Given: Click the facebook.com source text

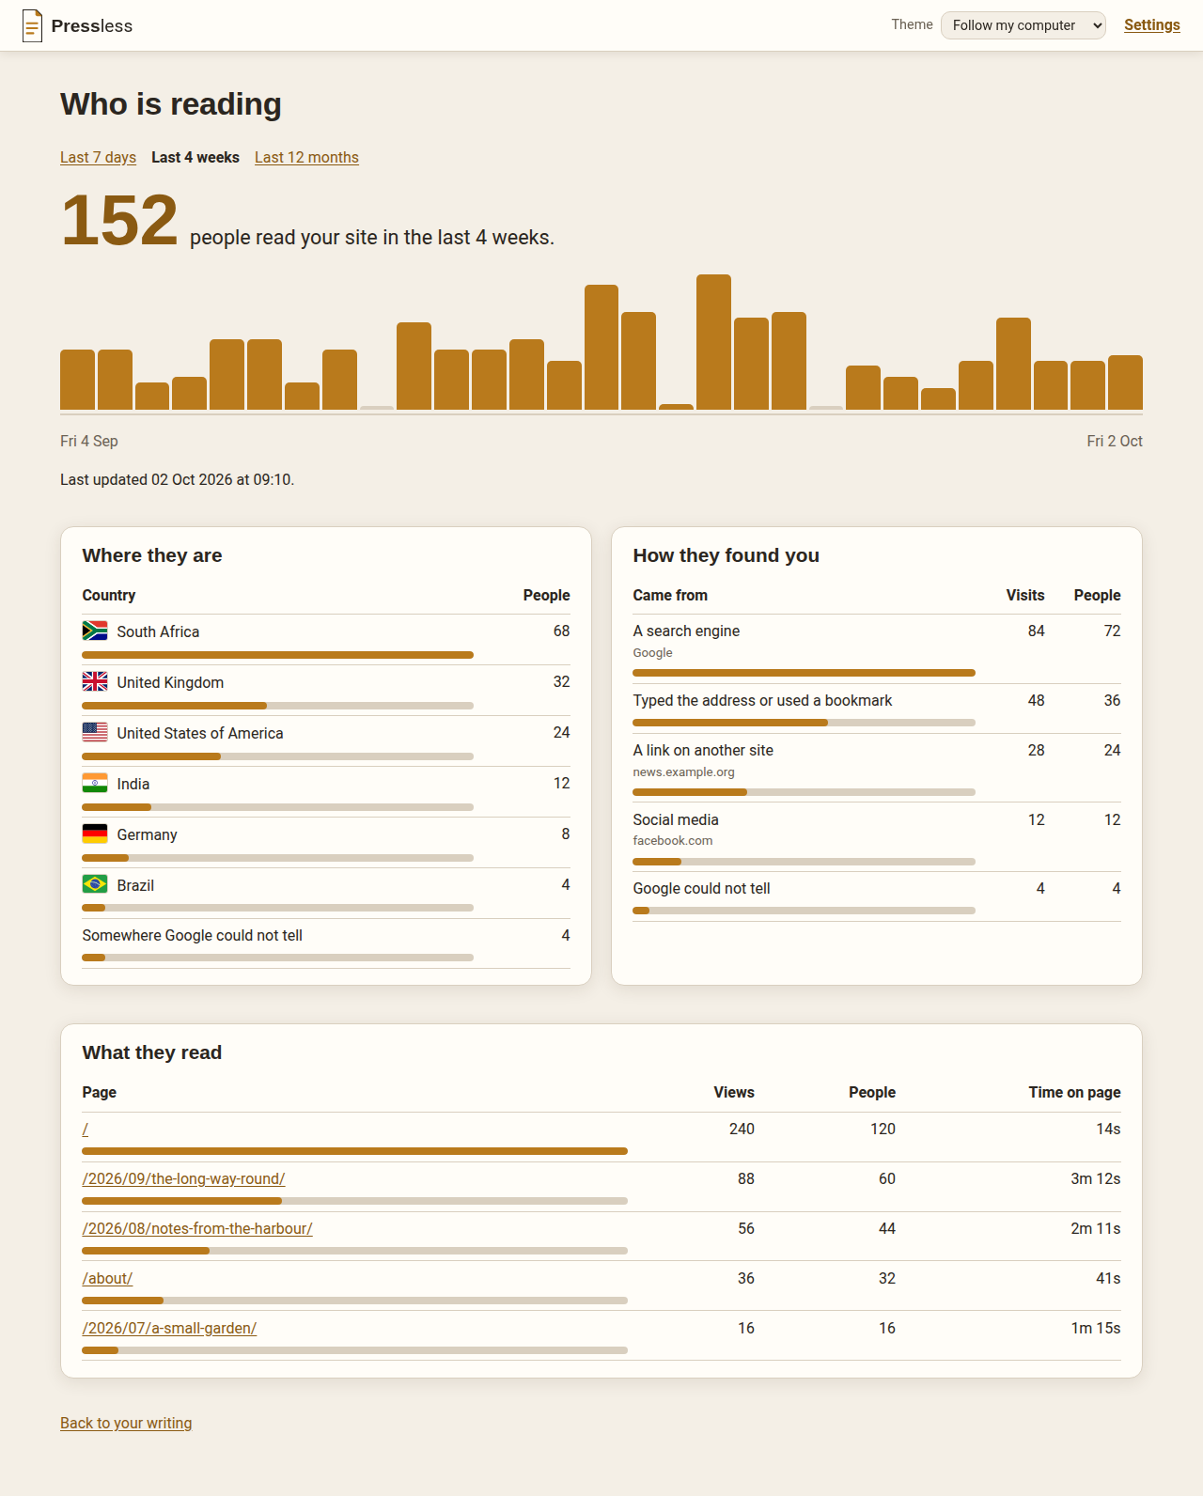Looking at the screenshot, I should pos(672,840).
